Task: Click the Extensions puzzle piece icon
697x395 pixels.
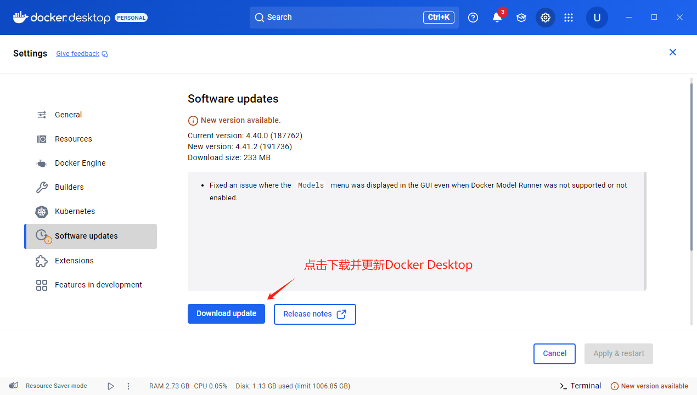Action: (42, 261)
